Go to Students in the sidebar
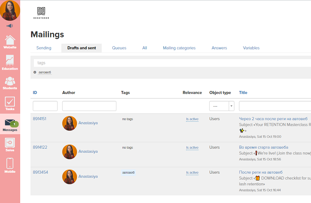 pyautogui.click(x=10, y=83)
